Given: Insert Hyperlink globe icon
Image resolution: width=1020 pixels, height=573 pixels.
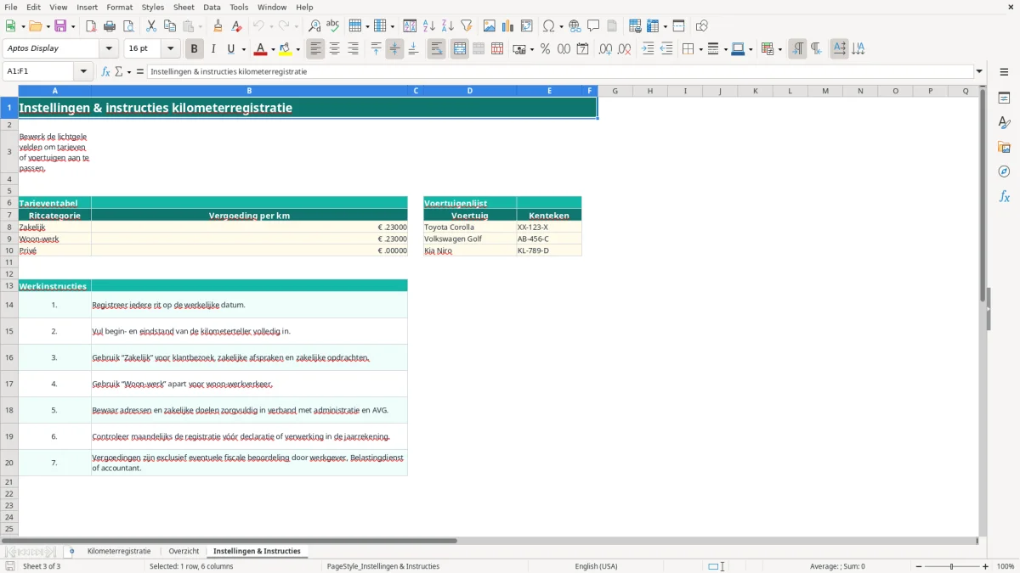Looking at the screenshot, I should coord(575,26).
